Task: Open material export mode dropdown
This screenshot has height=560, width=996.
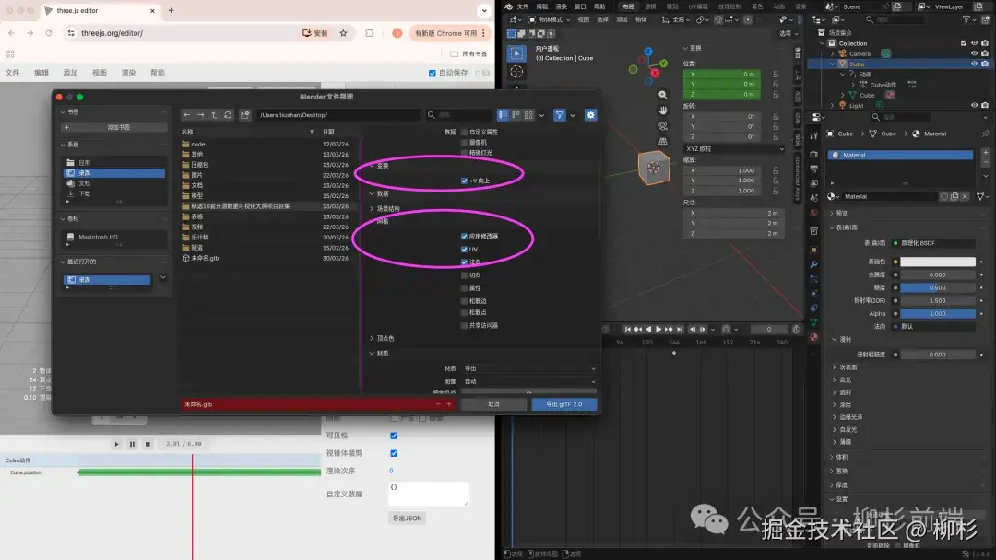Action: [x=529, y=368]
